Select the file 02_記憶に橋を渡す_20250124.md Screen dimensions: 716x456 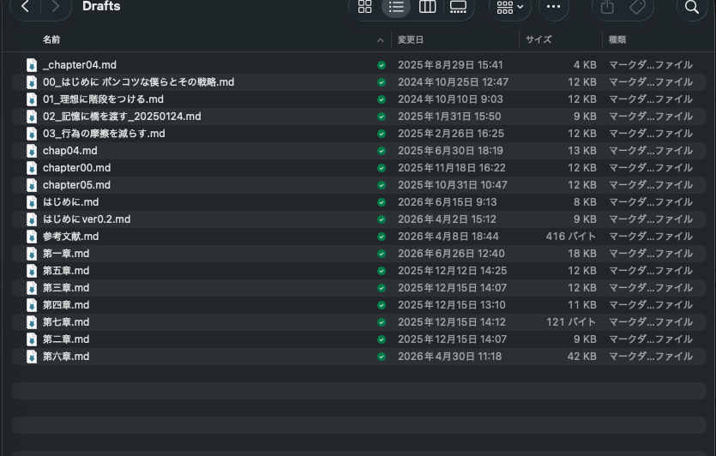(x=122, y=117)
